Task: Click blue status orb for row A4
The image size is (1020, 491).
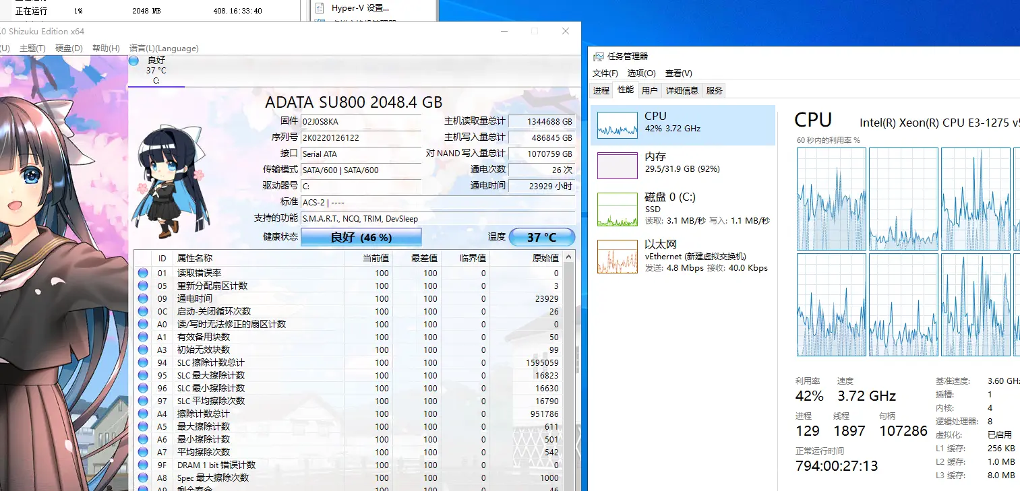Action: pyautogui.click(x=143, y=414)
